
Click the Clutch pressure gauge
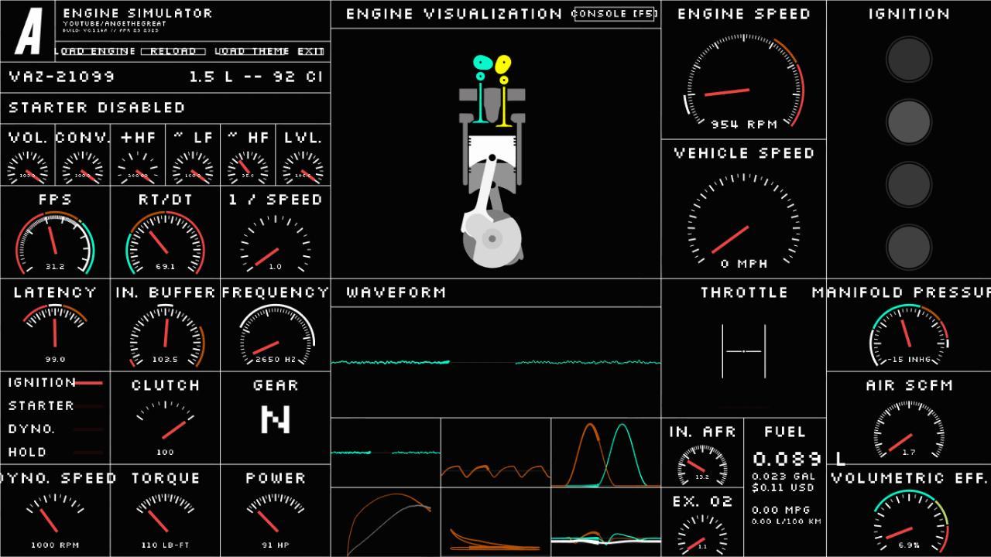tap(165, 424)
